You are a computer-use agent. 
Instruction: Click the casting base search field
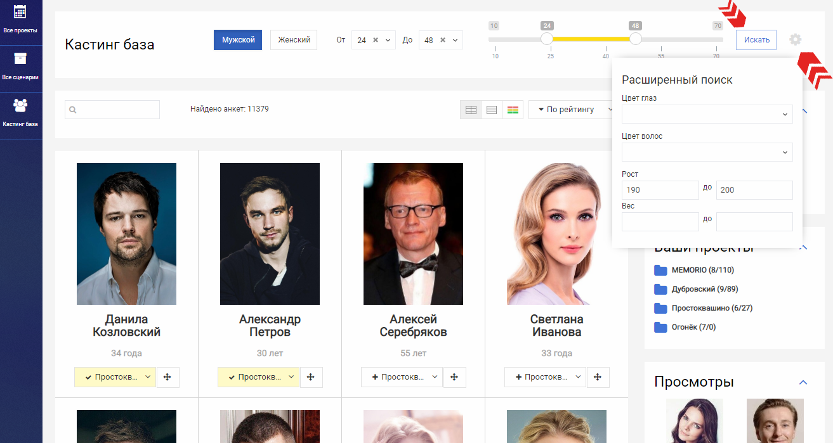click(112, 110)
